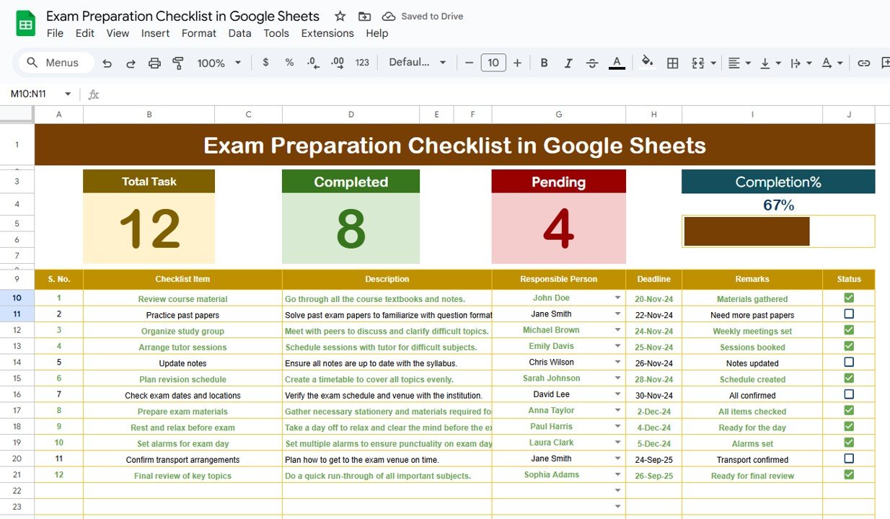
Task: Toggle strikethrough formatting
Action: pyautogui.click(x=592, y=63)
